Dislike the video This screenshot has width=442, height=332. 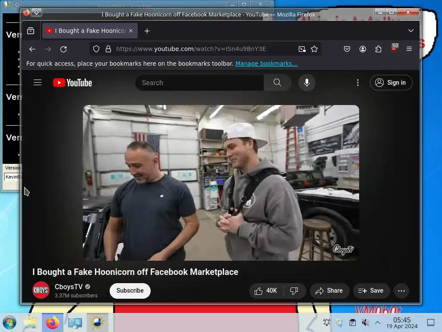(294, 291)
